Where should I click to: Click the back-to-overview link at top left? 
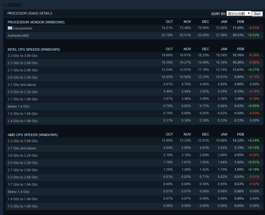coord(12,5)
